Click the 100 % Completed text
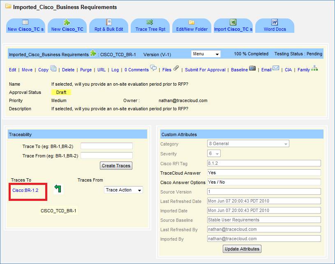Image resolution: width=335 pixels, height=264 pixels. click(x=251, y=54)
